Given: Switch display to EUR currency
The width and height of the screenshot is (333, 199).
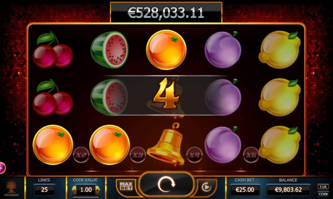Looking at the screenshot, I should (x=323, y=187).
